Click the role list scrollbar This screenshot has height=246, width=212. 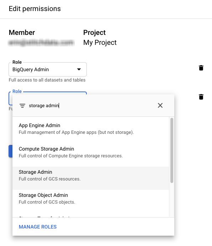point(172,150)
